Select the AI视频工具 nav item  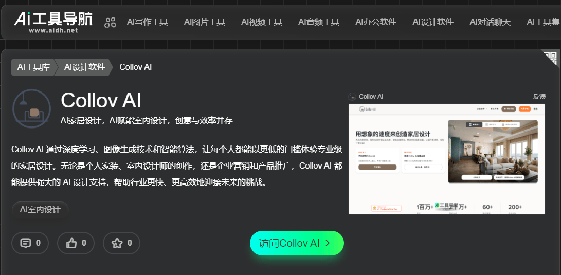[x=261, y=22]
